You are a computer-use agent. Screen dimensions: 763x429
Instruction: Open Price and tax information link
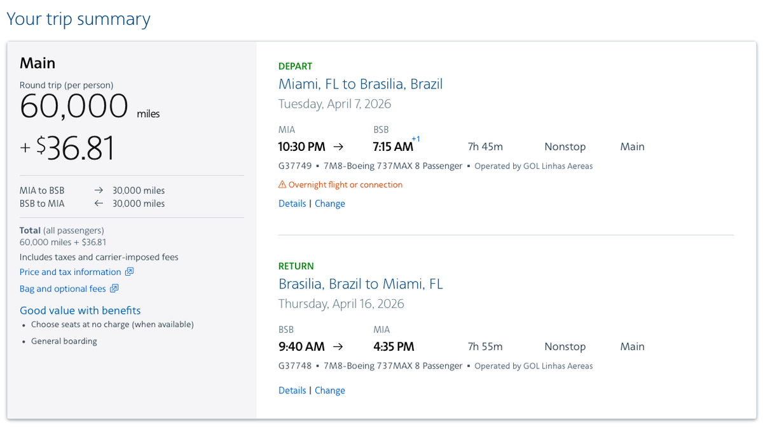tap(70, 272)
